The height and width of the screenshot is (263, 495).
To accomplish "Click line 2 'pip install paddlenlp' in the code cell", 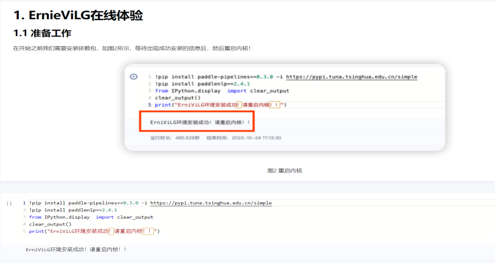I will [x=73, y=210].
